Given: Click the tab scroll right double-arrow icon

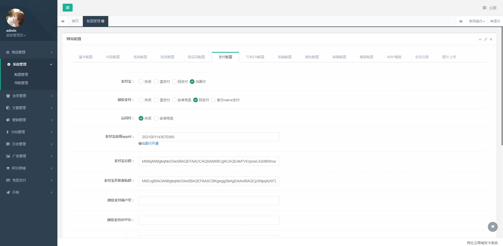Looking at the screenshot, I should [461, 21].
